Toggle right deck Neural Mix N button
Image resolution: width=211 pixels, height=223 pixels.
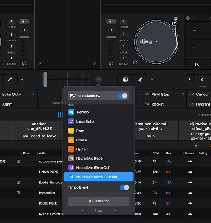point(111,21)
